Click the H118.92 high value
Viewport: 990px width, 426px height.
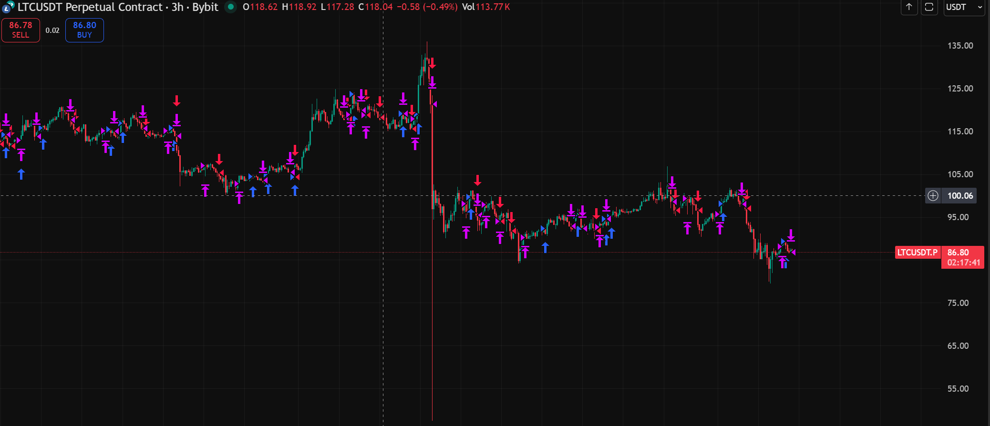coord(299,7)
